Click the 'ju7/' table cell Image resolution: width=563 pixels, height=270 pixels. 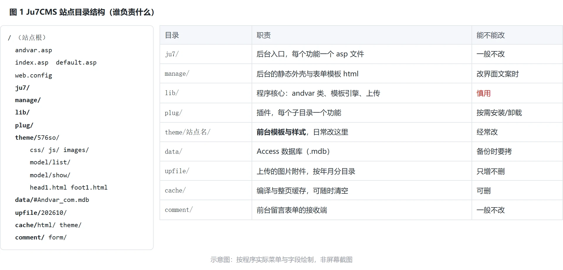(206, 54)
